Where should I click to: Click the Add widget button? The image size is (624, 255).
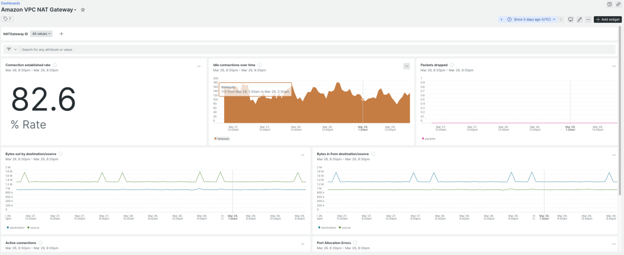click(607, 19)
